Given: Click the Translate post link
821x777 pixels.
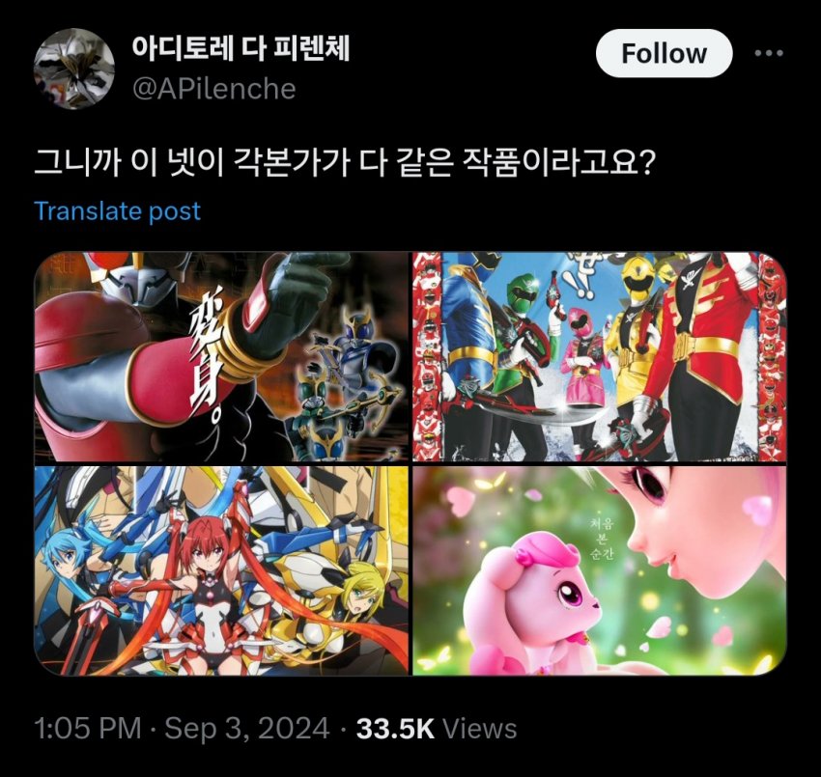Looking at the screenshot, I should 117,211.
